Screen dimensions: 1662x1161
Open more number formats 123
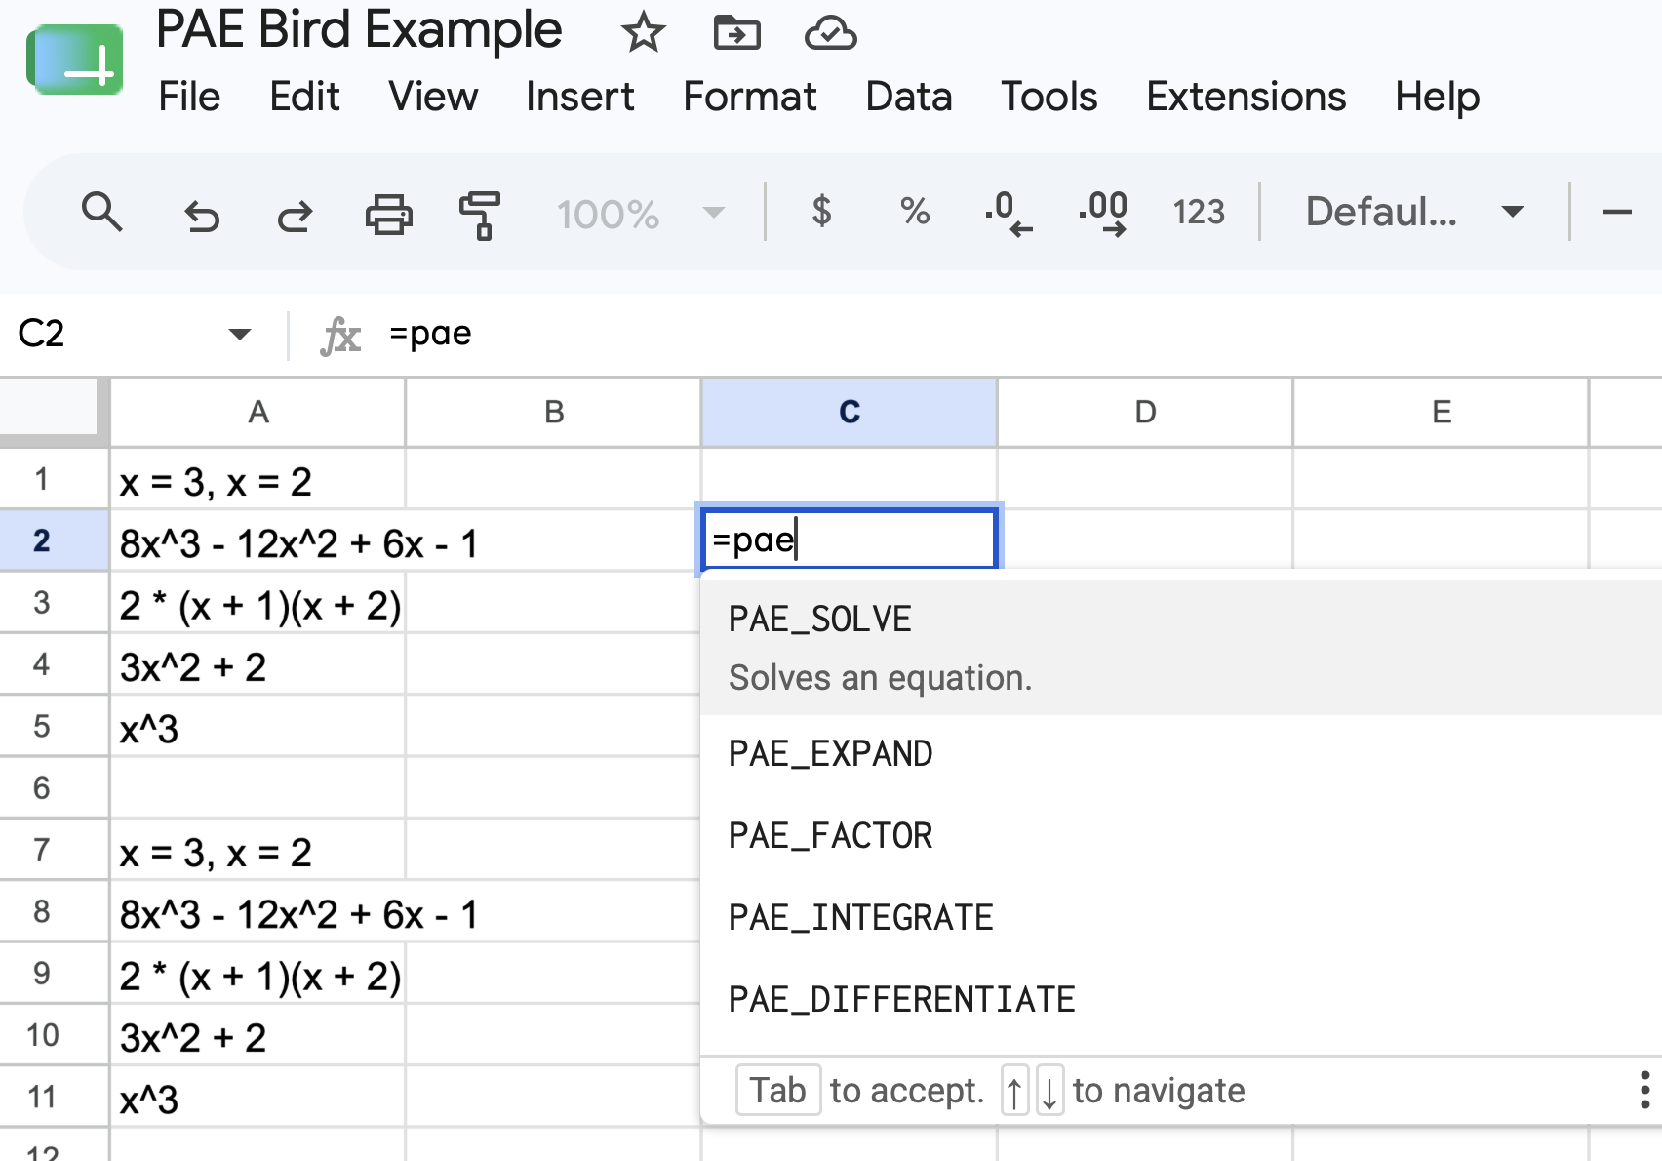point(1198,212)
